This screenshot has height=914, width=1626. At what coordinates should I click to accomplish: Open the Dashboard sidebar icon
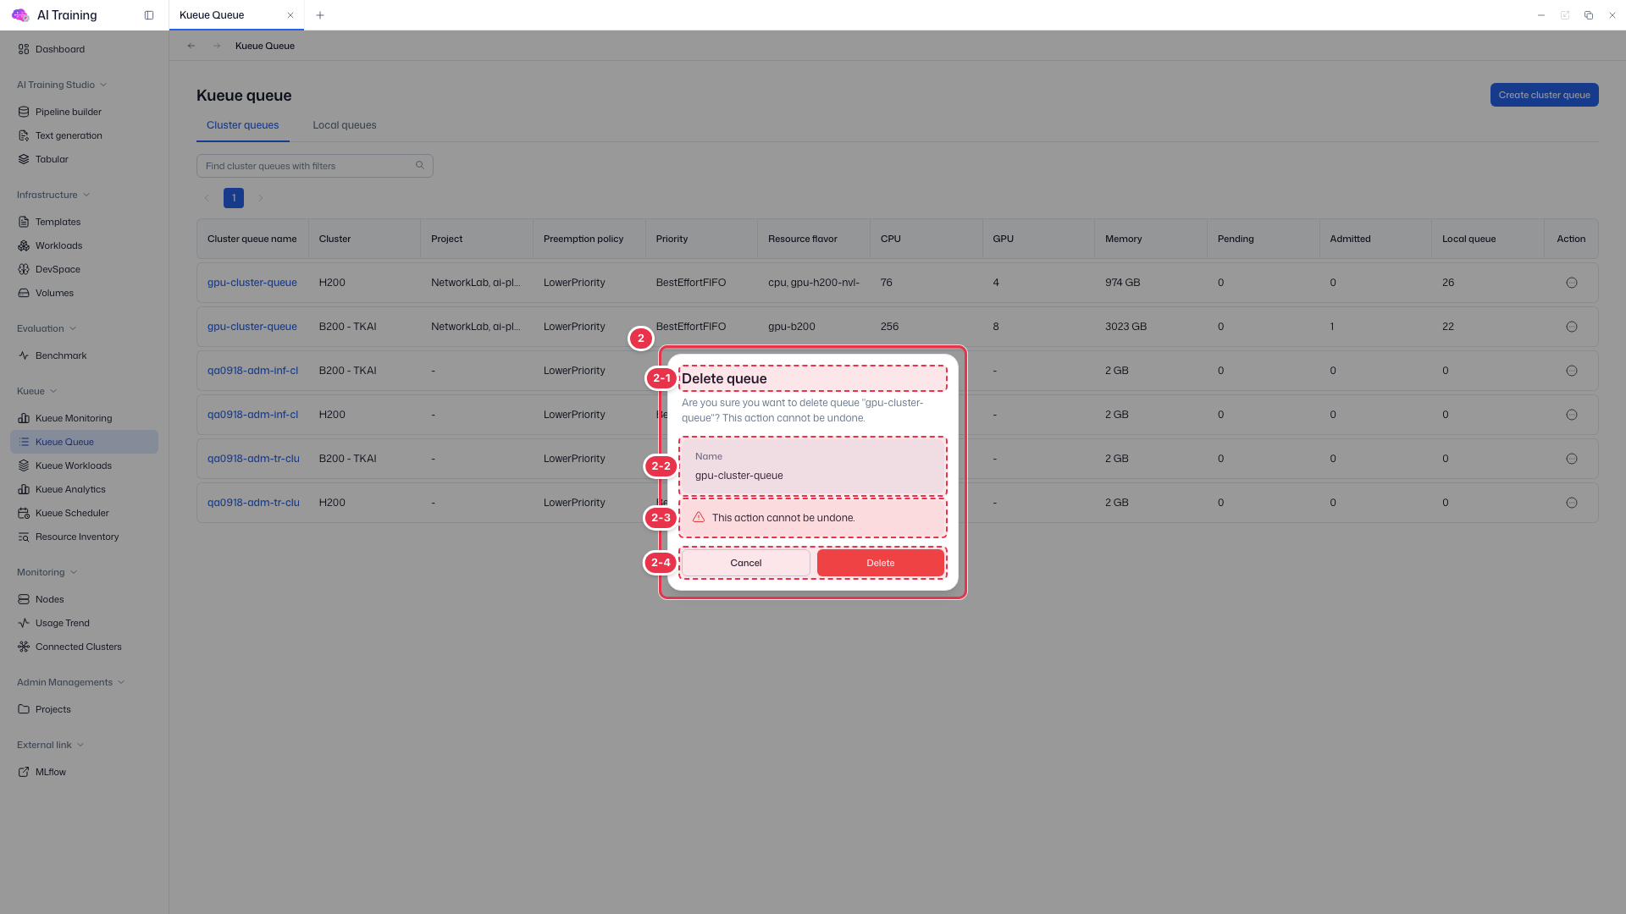pos(24,49)
